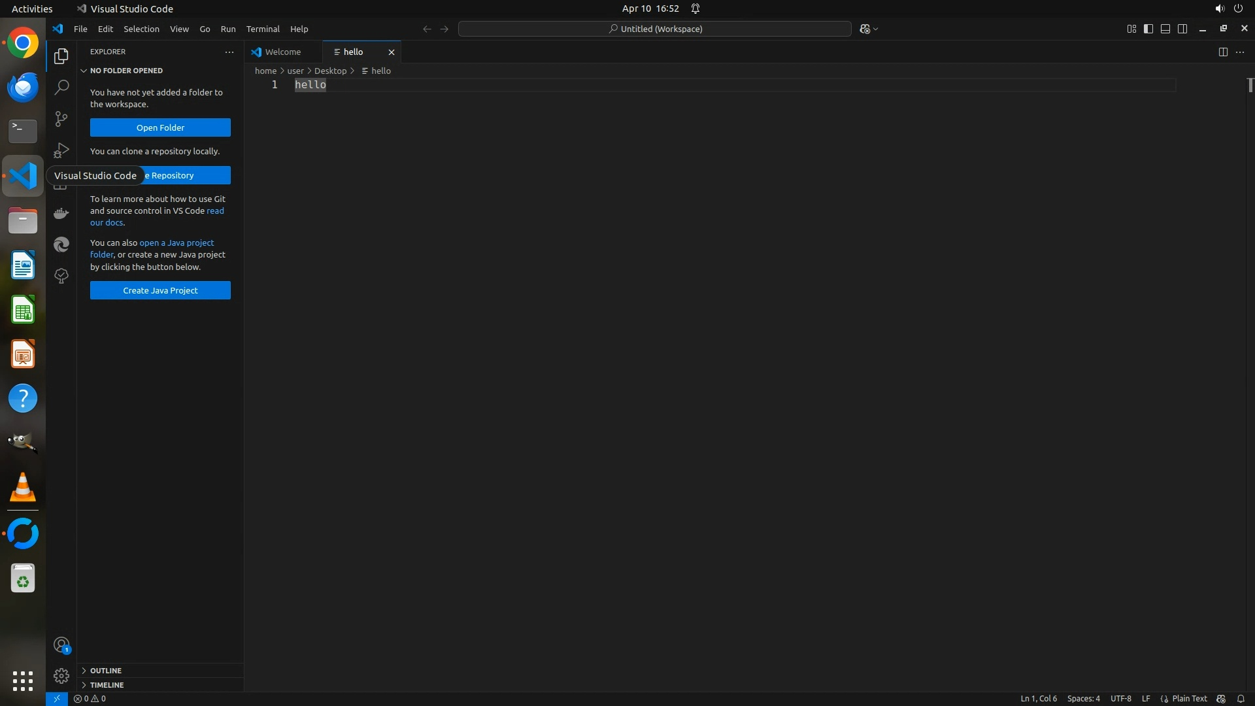Screen dimensions: 1255x706
Task: Collapse the No Folder Opened section
Action: 126,71
